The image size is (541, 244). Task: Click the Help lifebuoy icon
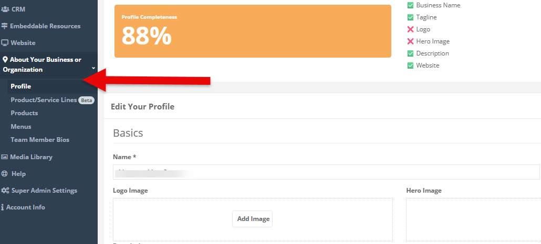[4, 174]
